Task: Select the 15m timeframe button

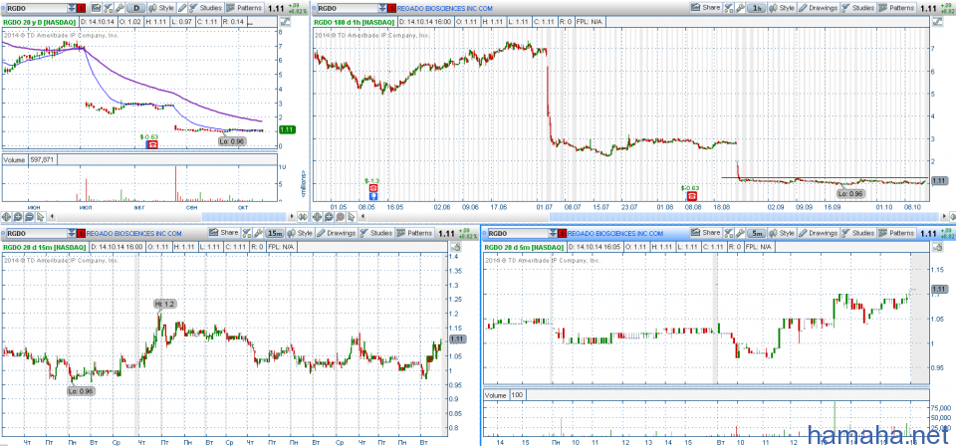Action: click(x=275, y=233)
